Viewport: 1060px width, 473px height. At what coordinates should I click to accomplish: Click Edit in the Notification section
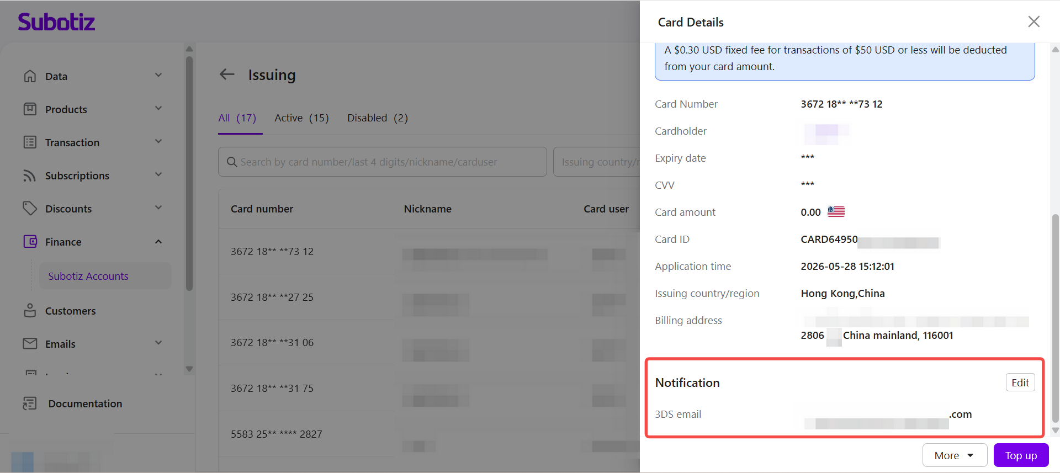point(1020,382)
